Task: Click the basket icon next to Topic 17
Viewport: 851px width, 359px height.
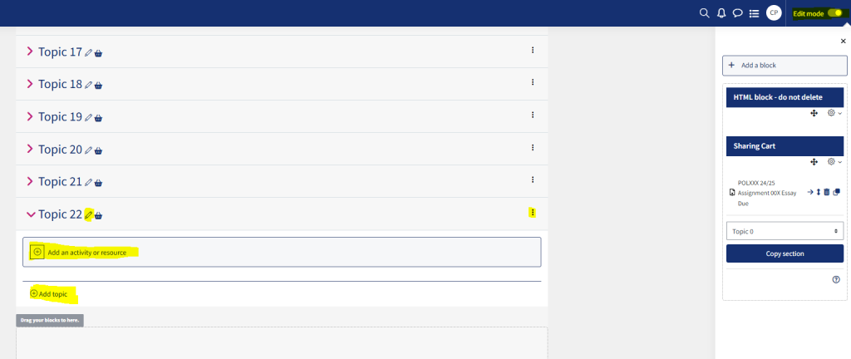Action: pyautogui.click(x=98, y=53)
